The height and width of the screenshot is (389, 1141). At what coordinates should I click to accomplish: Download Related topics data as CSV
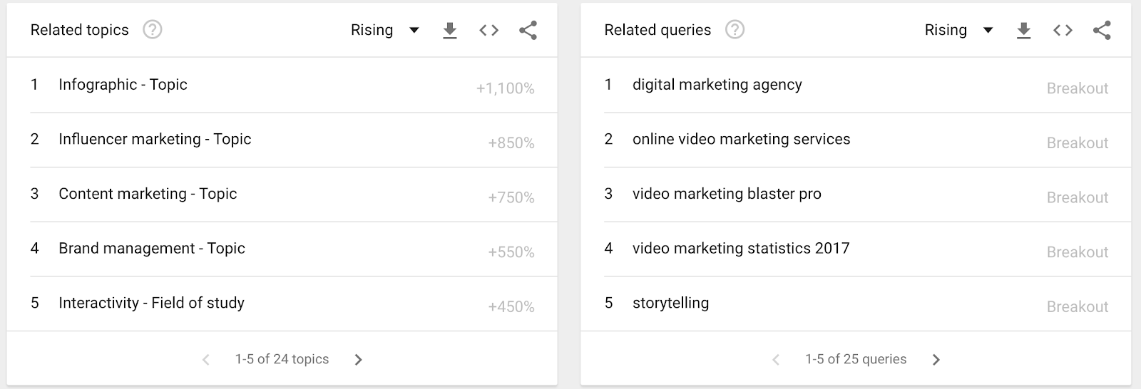[449, 31]
